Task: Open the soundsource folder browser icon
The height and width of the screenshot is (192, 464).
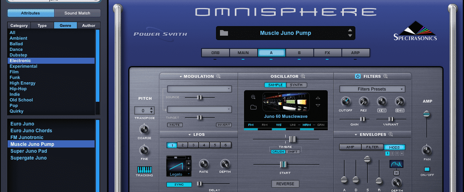Action: (253, 107)
